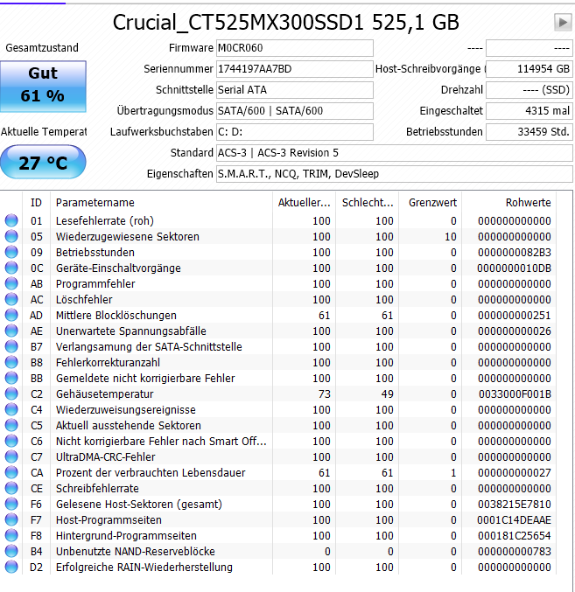Click the 27 °C temperature indicator

(43, 163)
